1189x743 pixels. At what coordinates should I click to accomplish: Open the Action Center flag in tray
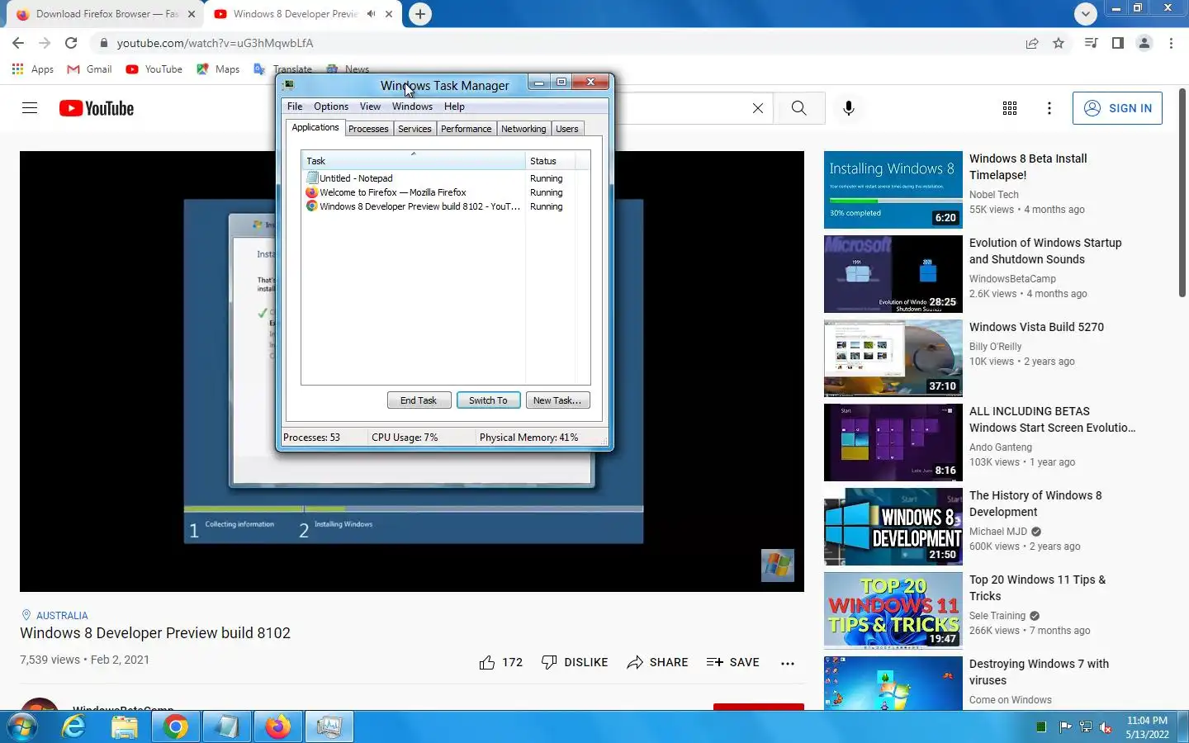pyautogui.click(x=1065, y=727)
